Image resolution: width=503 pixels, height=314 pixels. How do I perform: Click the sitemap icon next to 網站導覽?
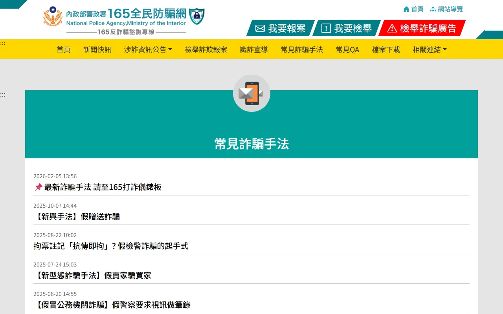click(x=433, y=9)
